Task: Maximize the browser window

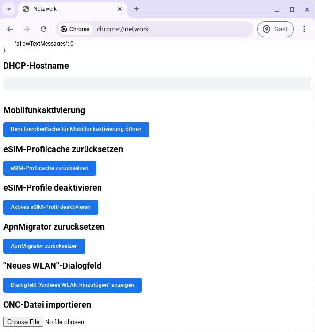Action: pos(292,9)
